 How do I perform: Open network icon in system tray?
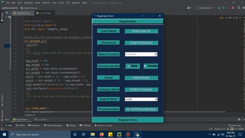coord(219,135)
